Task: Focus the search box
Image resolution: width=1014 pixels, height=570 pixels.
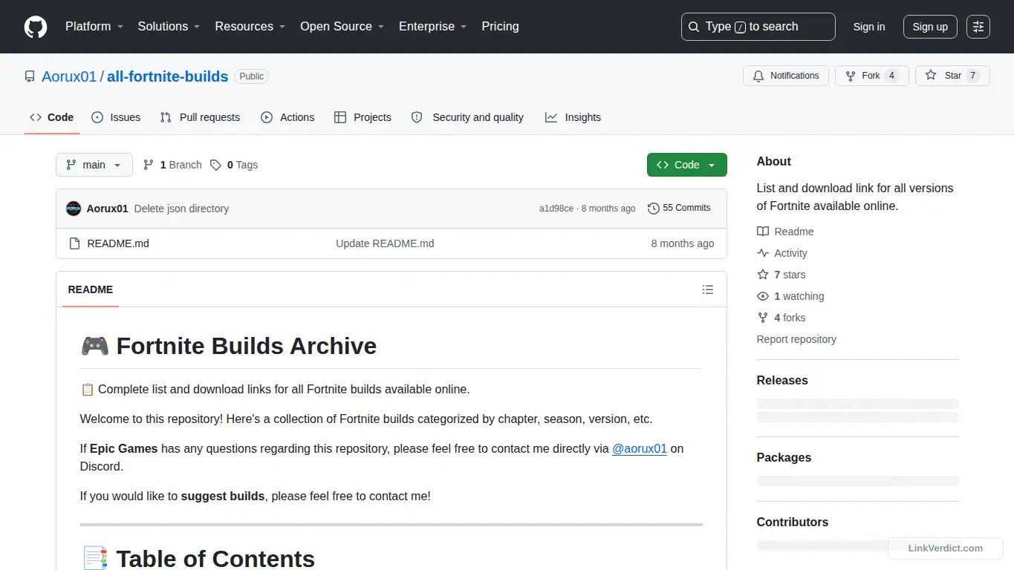Action: pyautogui.click(x=758, y=27)
